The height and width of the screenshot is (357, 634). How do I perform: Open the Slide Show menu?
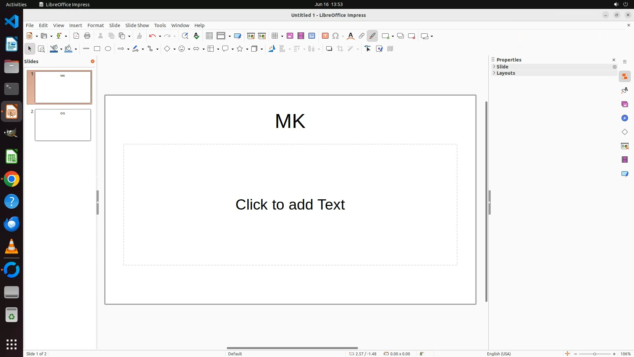(137, 25)
